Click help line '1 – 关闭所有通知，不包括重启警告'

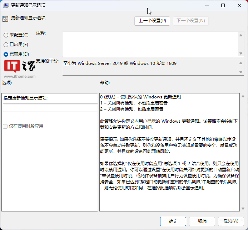[134, 103]
